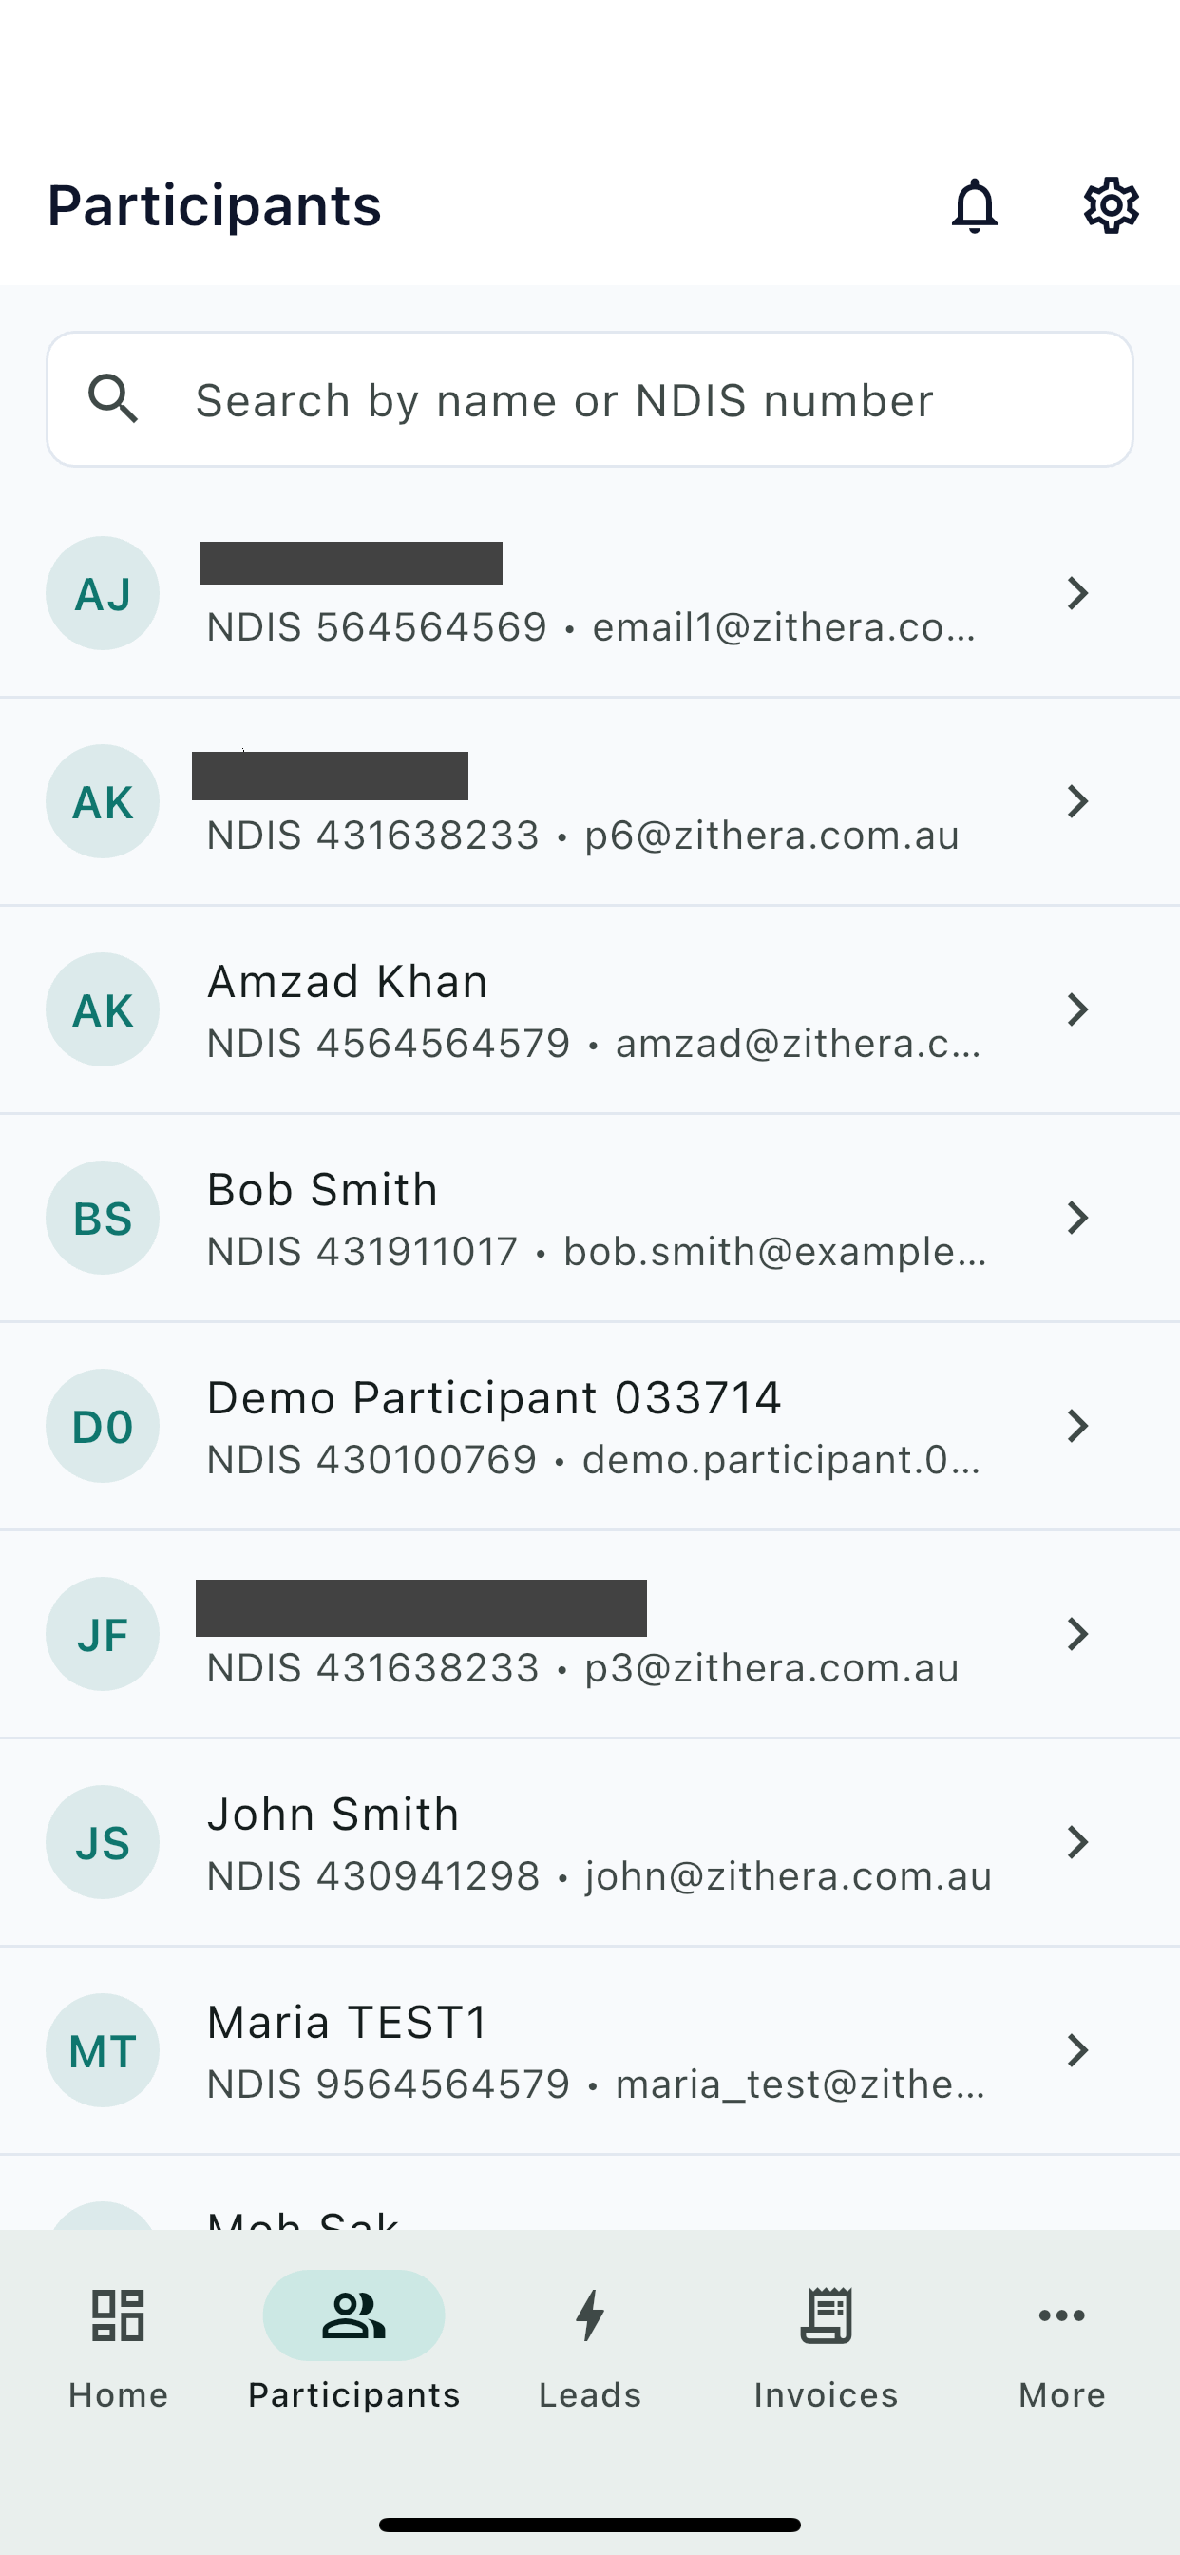Tap the magnifier search icon
The height and width of the screenshot is (2555, 1180).
point(113,398)
